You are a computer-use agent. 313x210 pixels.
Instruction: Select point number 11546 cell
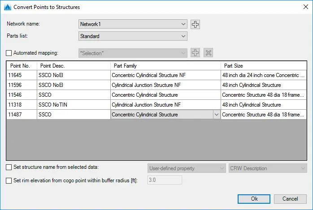click(x=22, y=95)
